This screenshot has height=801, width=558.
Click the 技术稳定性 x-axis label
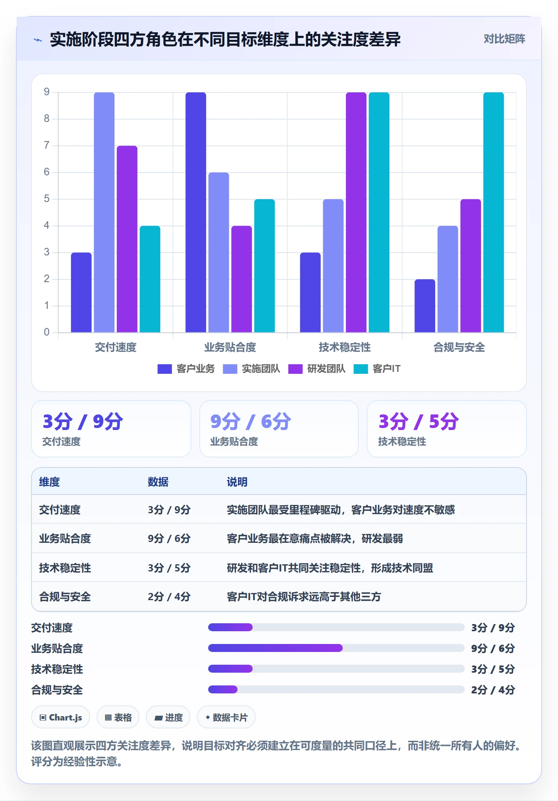coord(345,347)
